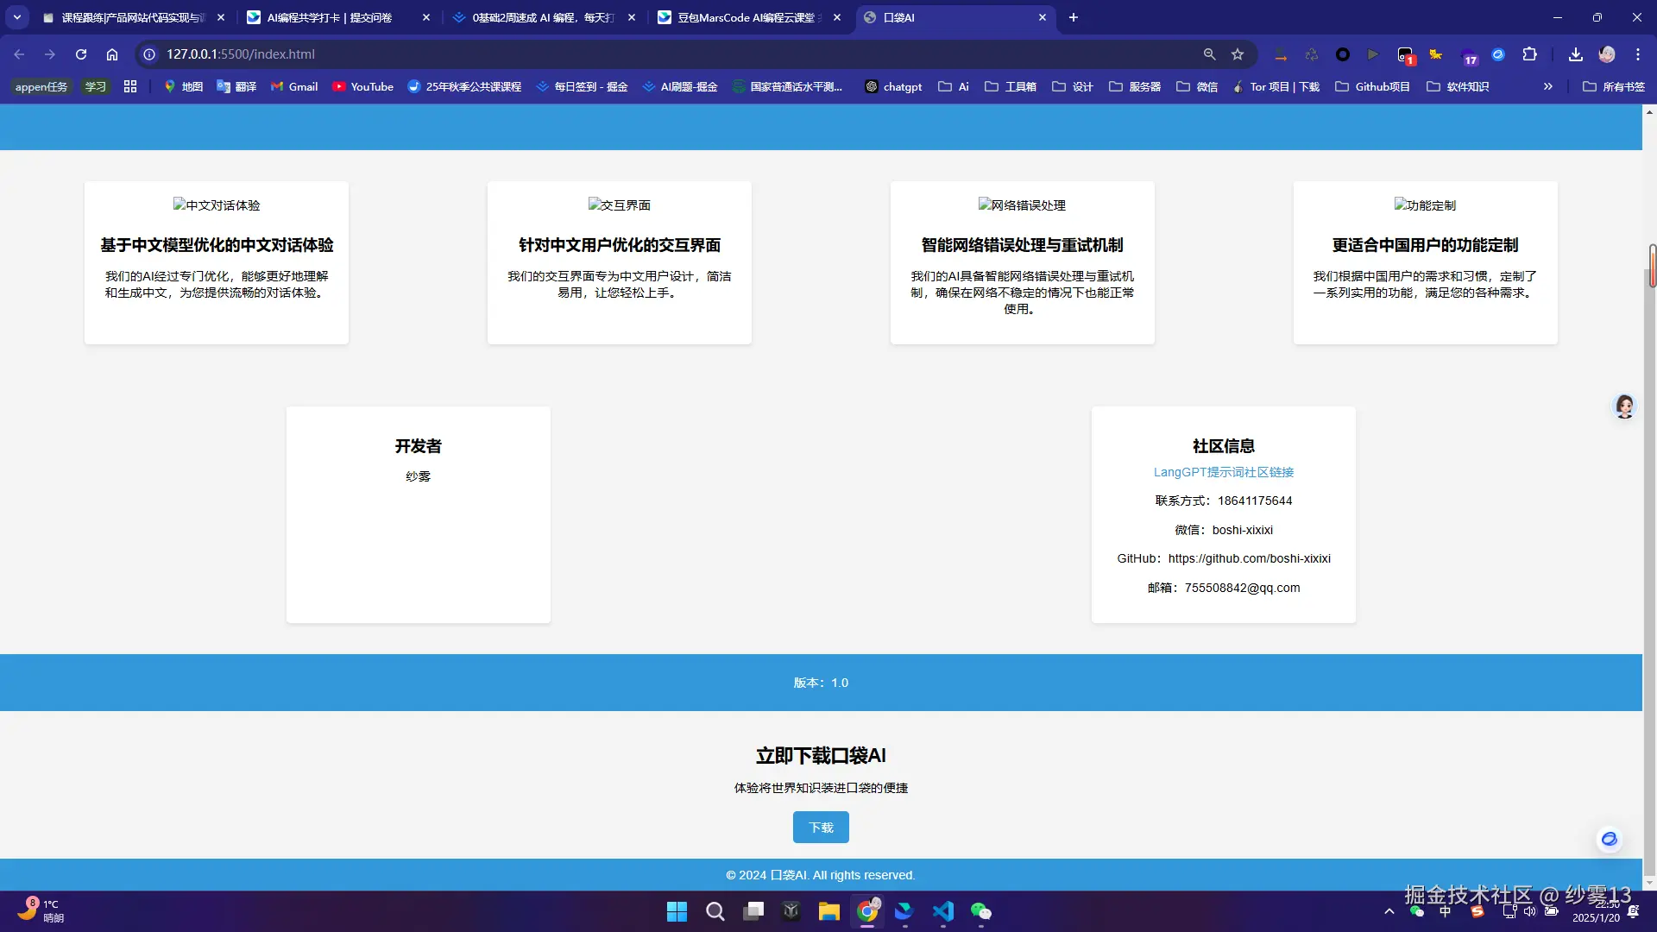This screenshot has height=932, width=1657.
Task: Expand the hidden bookmarks overflow chevron
Action: point(1548,86)
